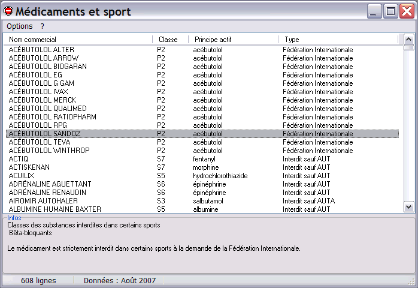The height and width of the screenshot is (288, 418).
Task: Select the ACÉBUTOLOL IVAX row
Action: tap(202, 92)
